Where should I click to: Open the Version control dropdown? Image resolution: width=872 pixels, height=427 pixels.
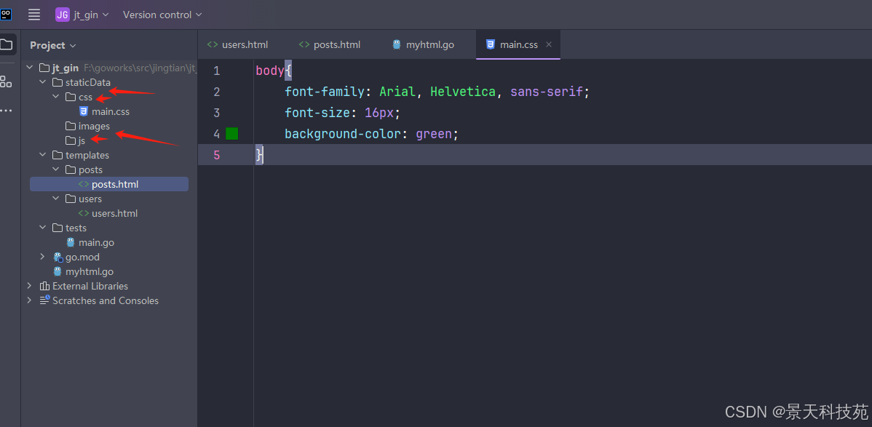[x=162, y=15]
